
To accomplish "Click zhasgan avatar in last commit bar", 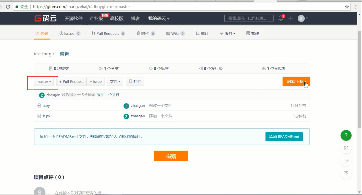I will pyautogui.click(x=42, y=95).
